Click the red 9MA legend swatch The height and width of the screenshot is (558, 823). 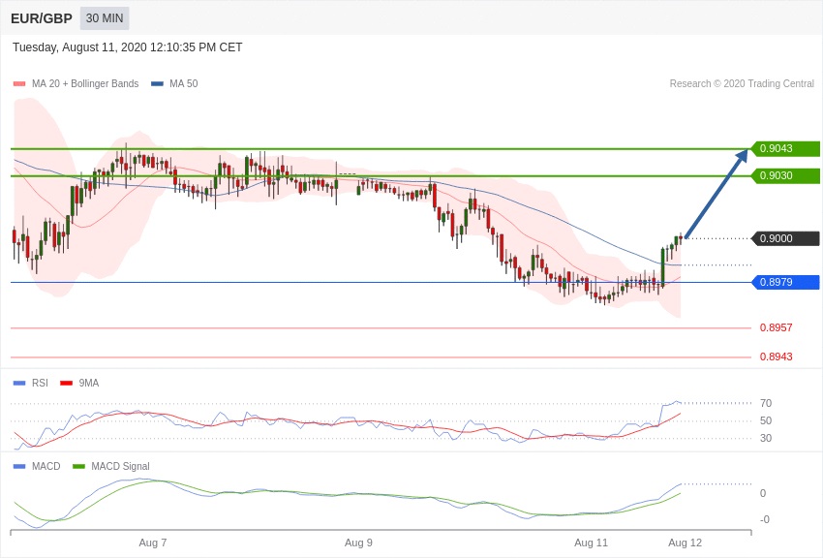click(67, 384)
